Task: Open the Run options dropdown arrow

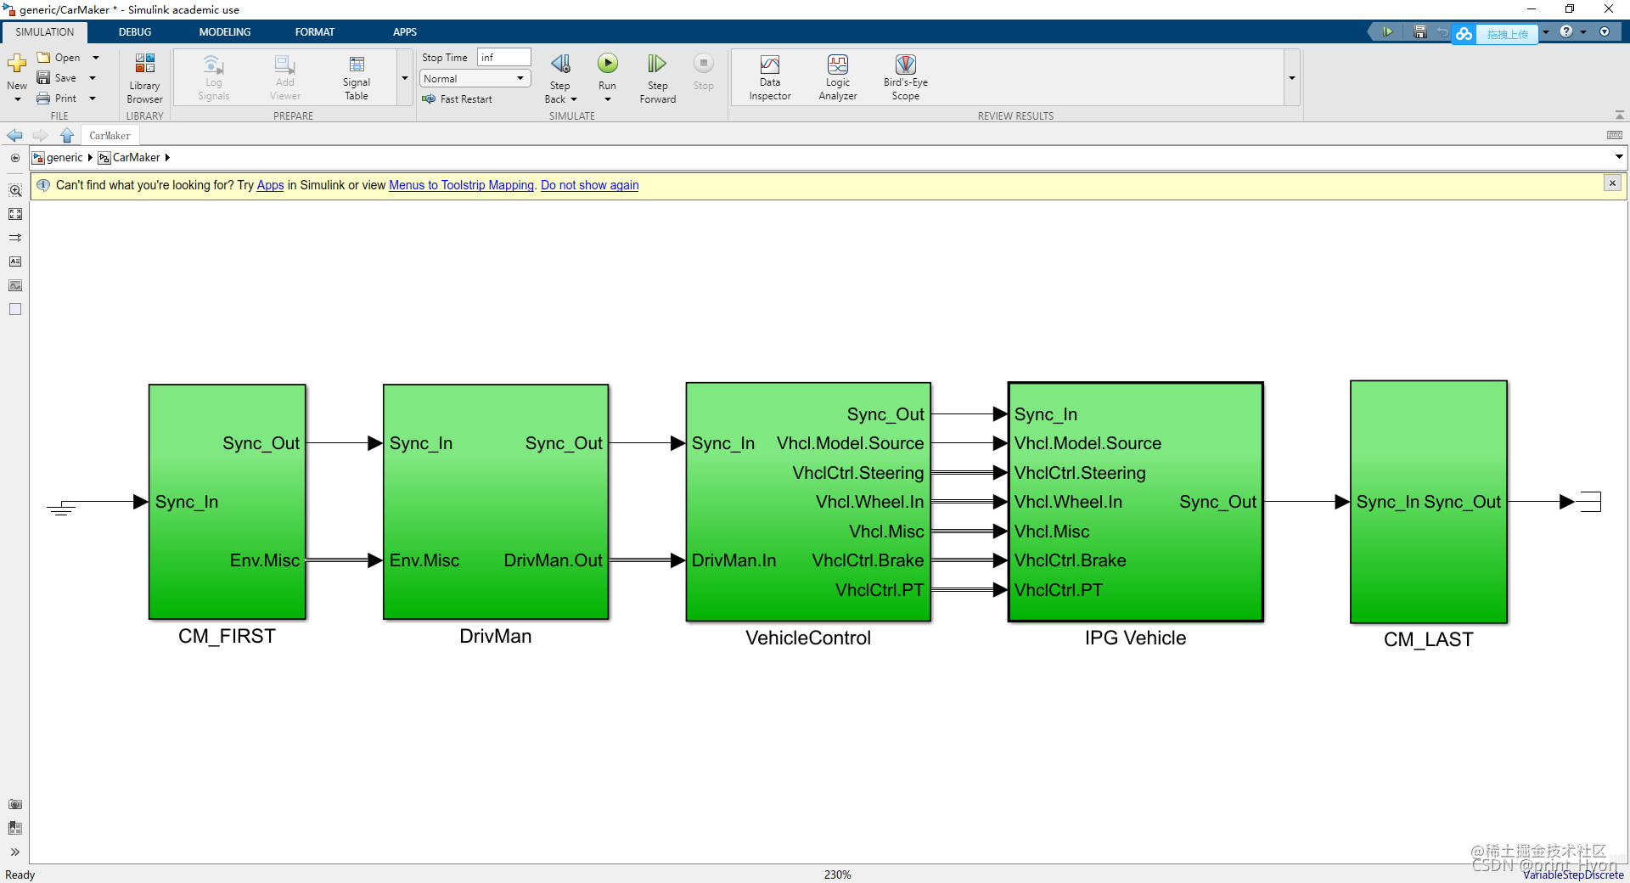Action: point(607,99)
